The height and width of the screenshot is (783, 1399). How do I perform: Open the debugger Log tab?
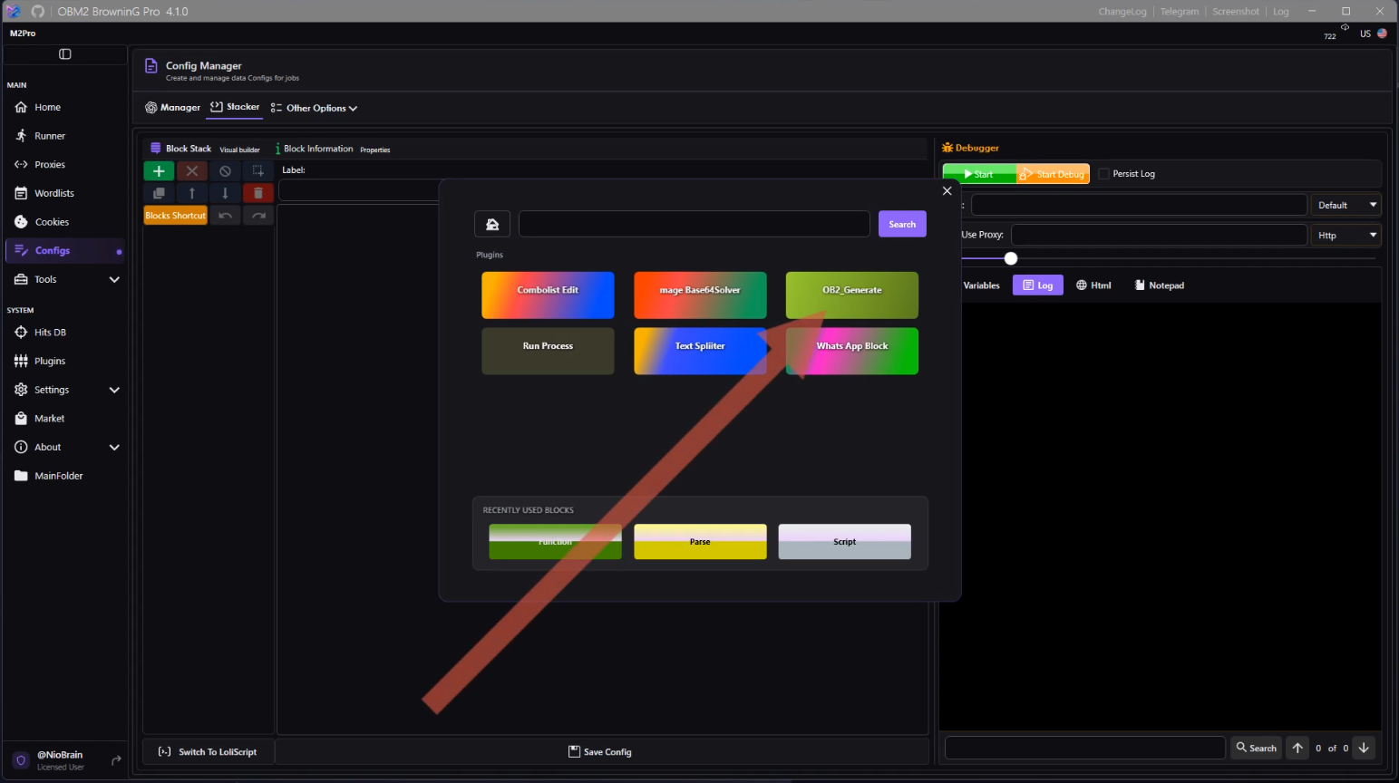pyautogui.click(x=1038, y=285)
